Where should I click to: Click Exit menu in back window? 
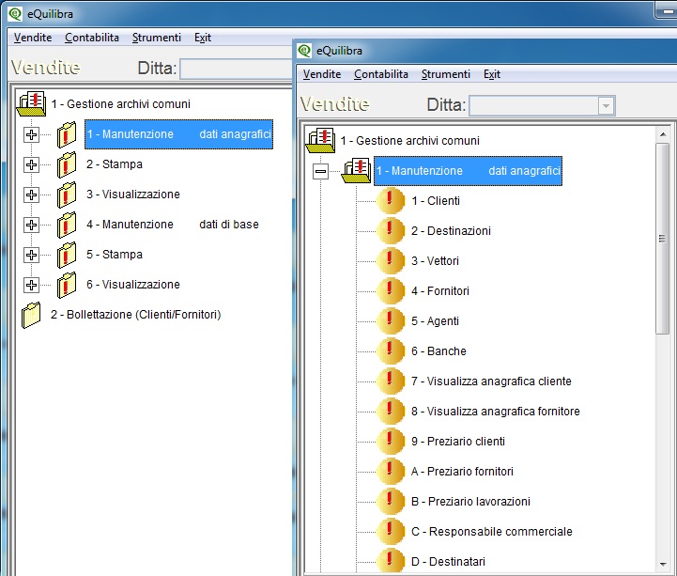point(203,38)
